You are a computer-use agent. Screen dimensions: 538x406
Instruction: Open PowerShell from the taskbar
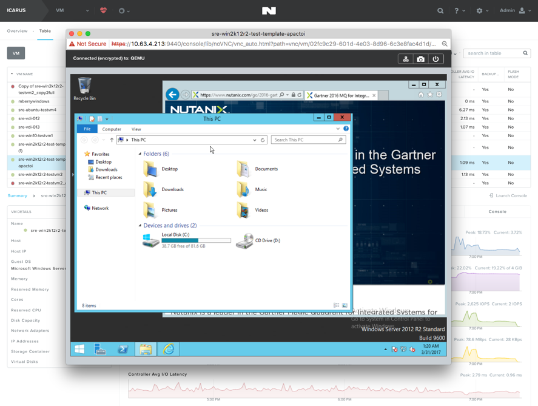123,350
